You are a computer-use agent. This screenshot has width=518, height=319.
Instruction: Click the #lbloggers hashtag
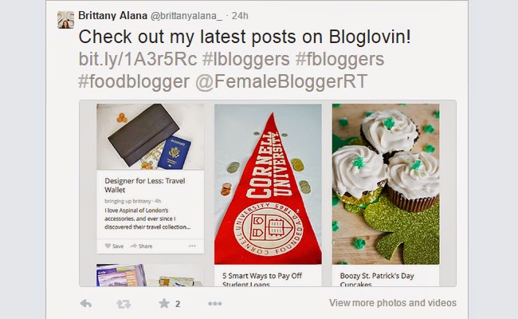(245, 59)
